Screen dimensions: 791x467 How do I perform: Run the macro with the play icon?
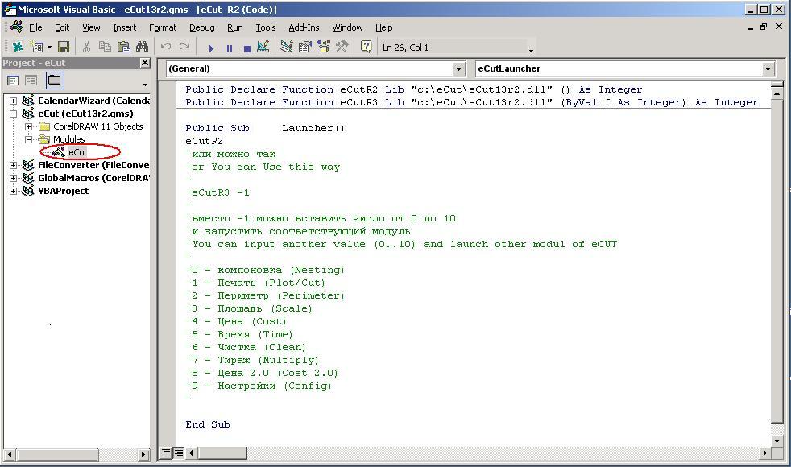(211, 48)
